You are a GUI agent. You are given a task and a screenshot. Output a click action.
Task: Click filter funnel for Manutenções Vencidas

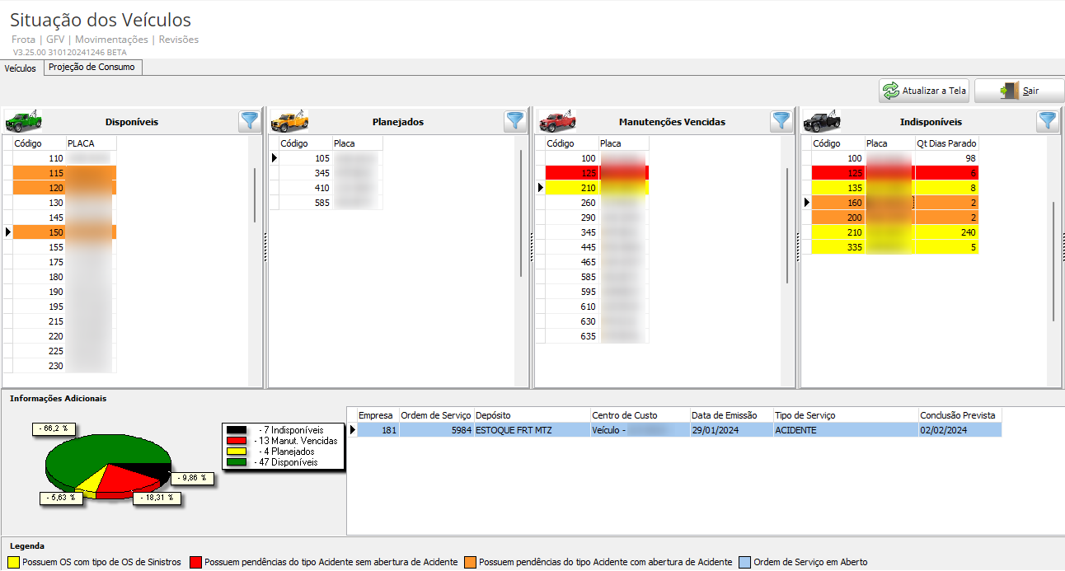point(781,121)
